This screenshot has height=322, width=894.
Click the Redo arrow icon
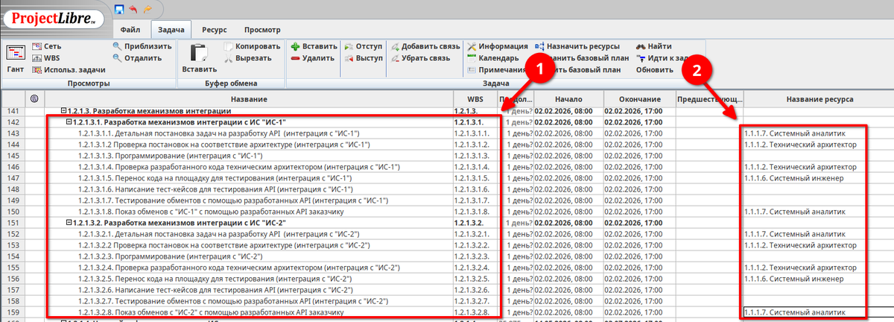148,9
